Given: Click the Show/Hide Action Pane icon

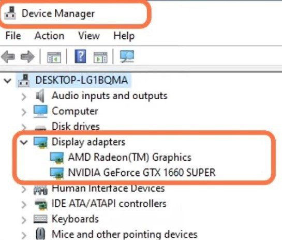Looking at the screenshot, I should click(x=100, y=57).
